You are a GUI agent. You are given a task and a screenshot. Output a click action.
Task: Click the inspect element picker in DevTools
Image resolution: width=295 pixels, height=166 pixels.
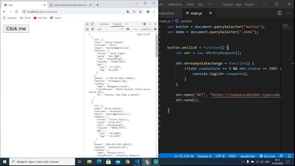pos(87,24)
